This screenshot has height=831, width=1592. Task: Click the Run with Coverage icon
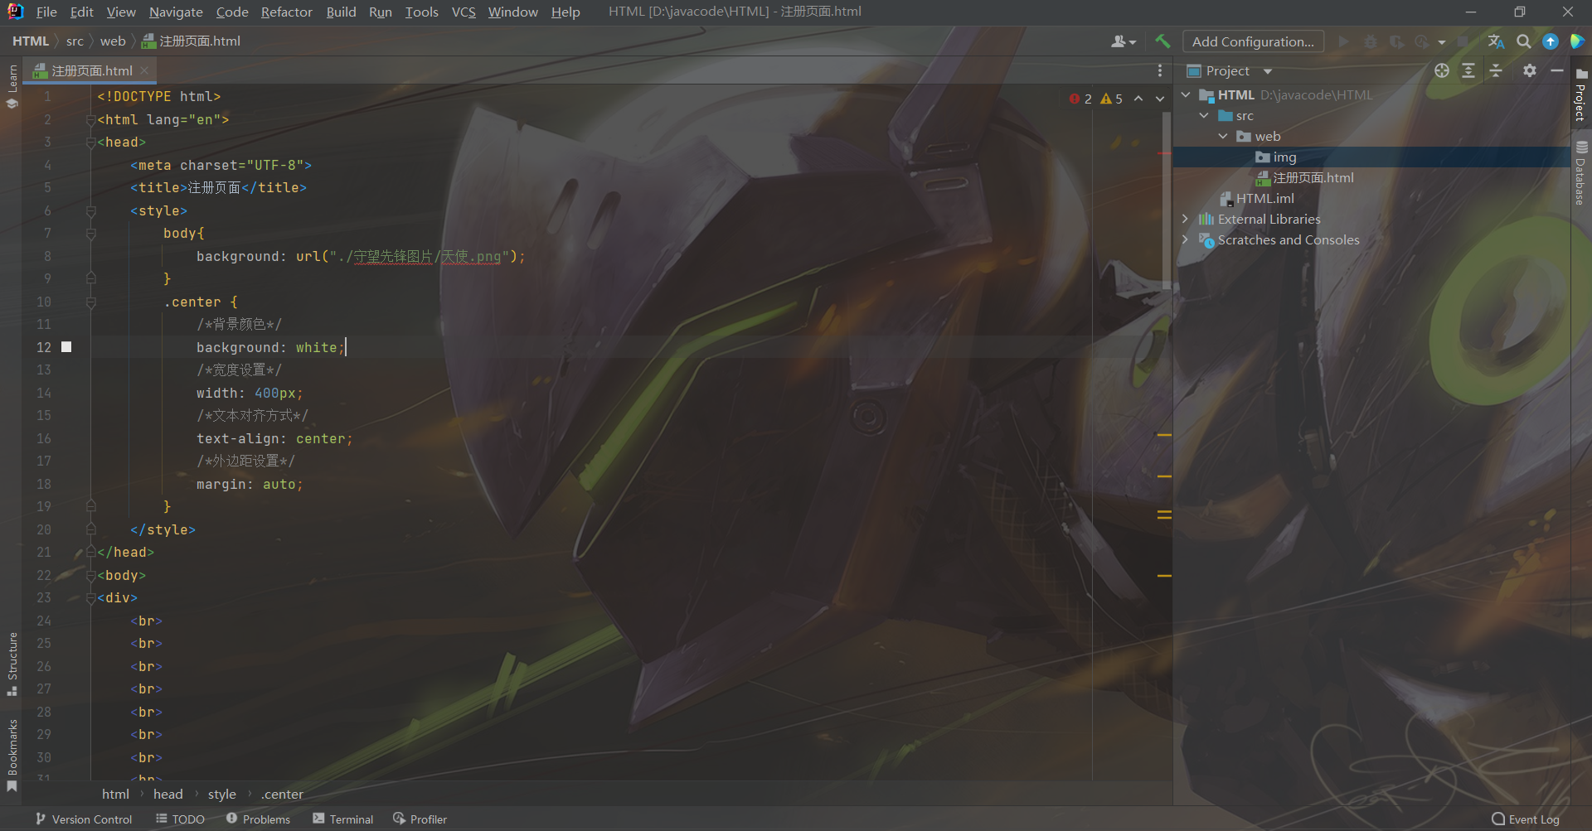1396,41
